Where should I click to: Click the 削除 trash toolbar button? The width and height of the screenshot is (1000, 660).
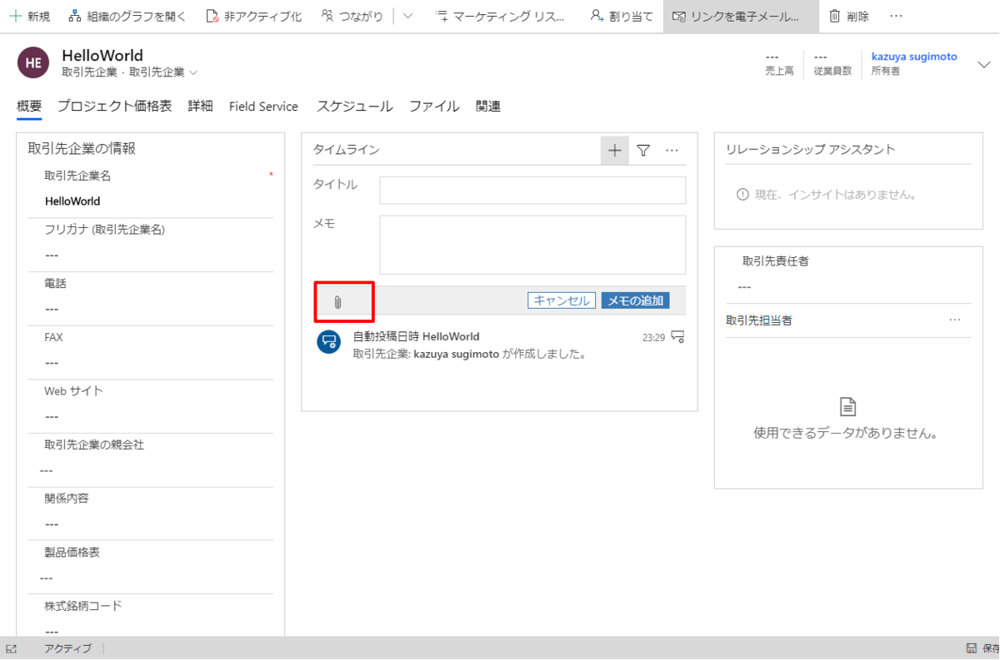click(849, 17)
